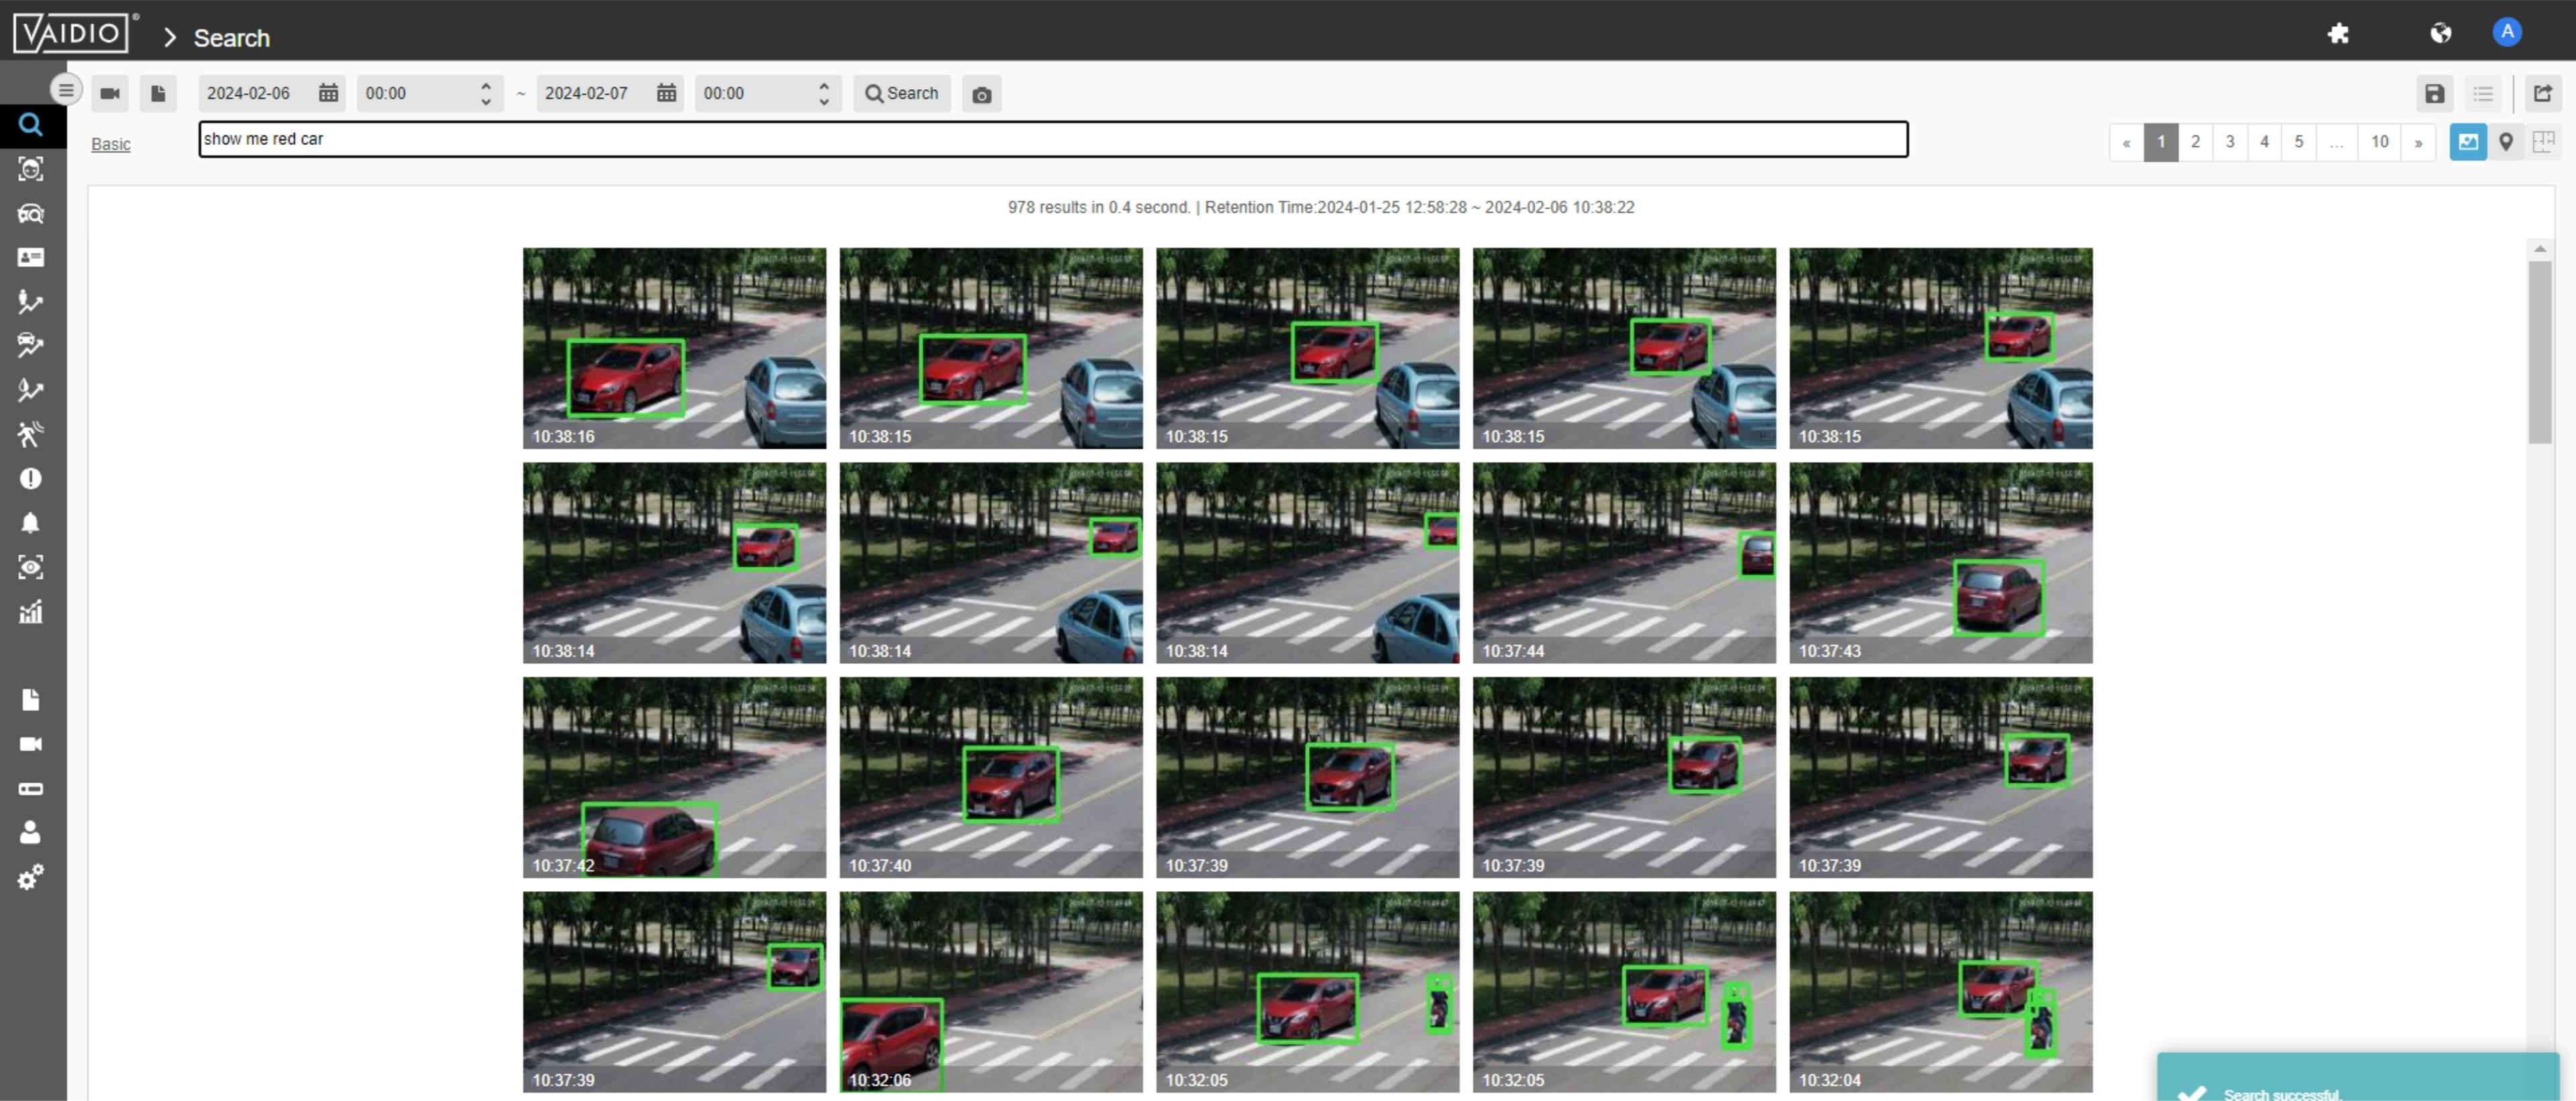Screen dimensions: 2576x1101
Task: Click the save search floppy-disk icon
Action: pos(2434,94)
